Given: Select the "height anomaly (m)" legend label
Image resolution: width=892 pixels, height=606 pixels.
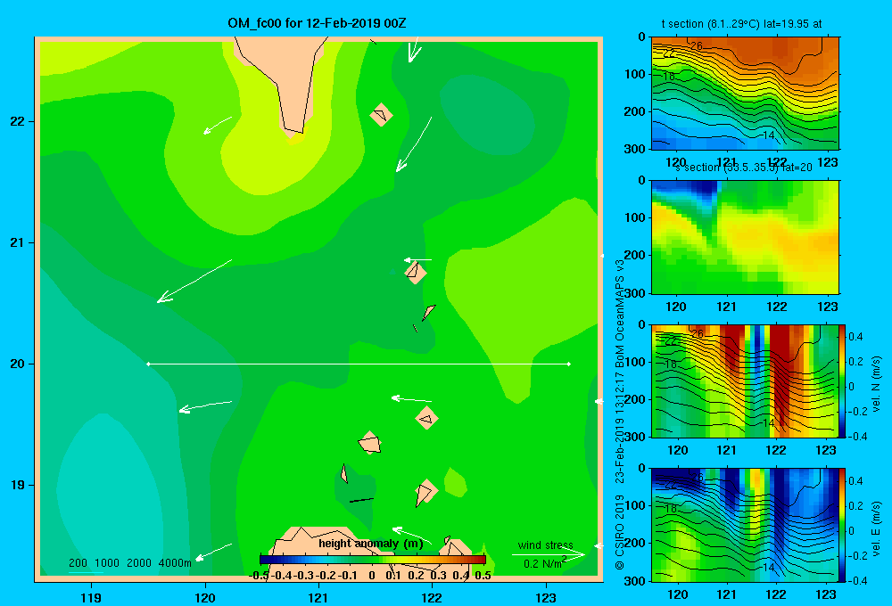Looking at the screenshot, I should (x=371, y=544).
